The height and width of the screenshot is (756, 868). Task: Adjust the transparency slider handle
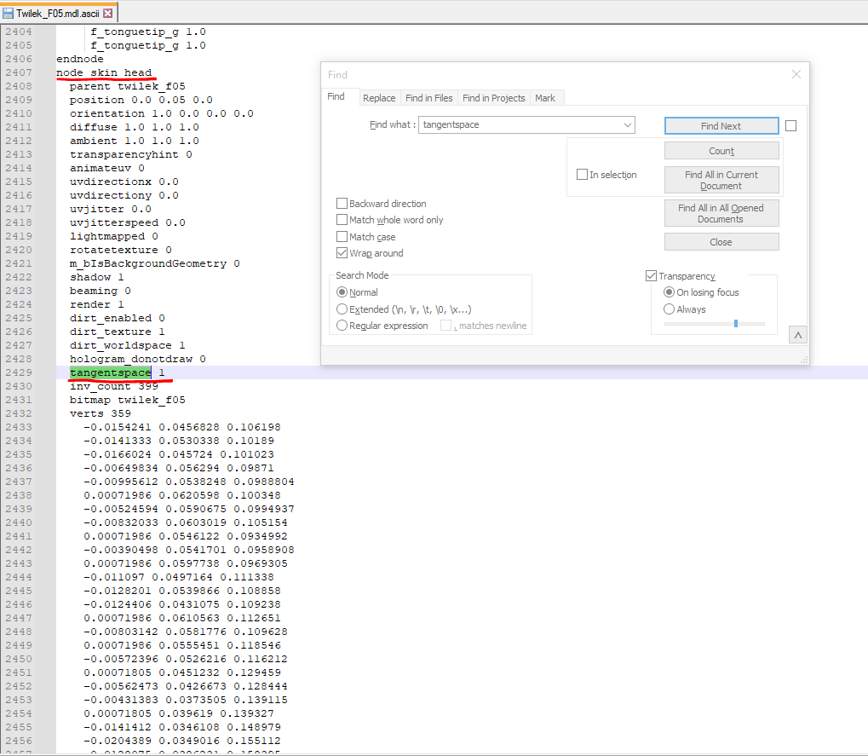(736, 323)
